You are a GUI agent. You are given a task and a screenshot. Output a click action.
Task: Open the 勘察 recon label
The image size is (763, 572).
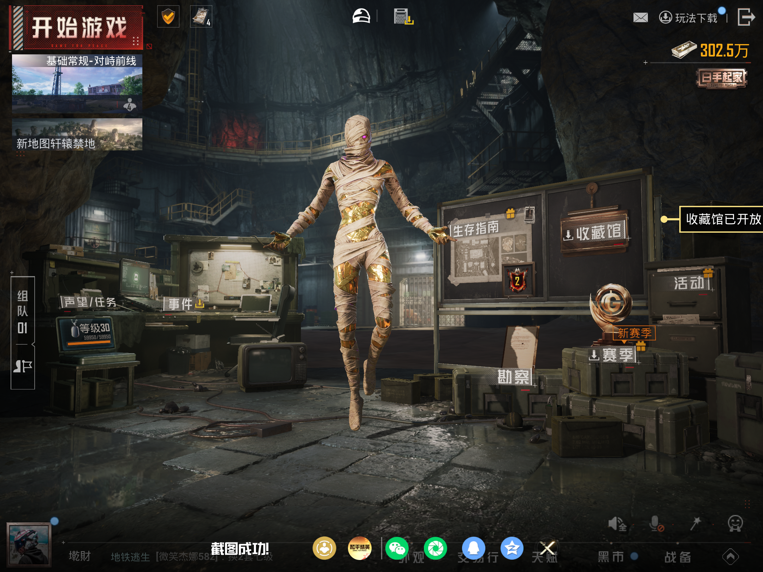[x=514, y=377]
